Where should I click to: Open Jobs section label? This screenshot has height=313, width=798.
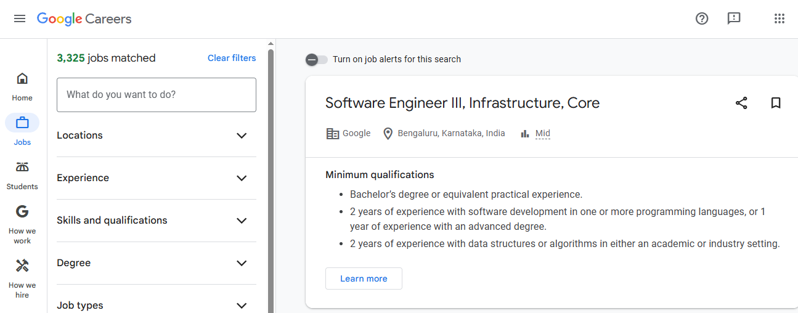[22, 142]
